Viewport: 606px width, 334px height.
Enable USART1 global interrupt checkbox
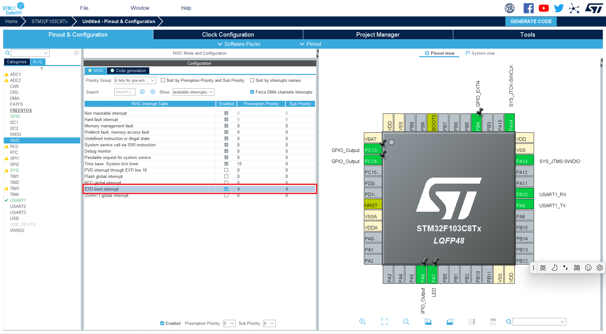click(x=226, y=195)
